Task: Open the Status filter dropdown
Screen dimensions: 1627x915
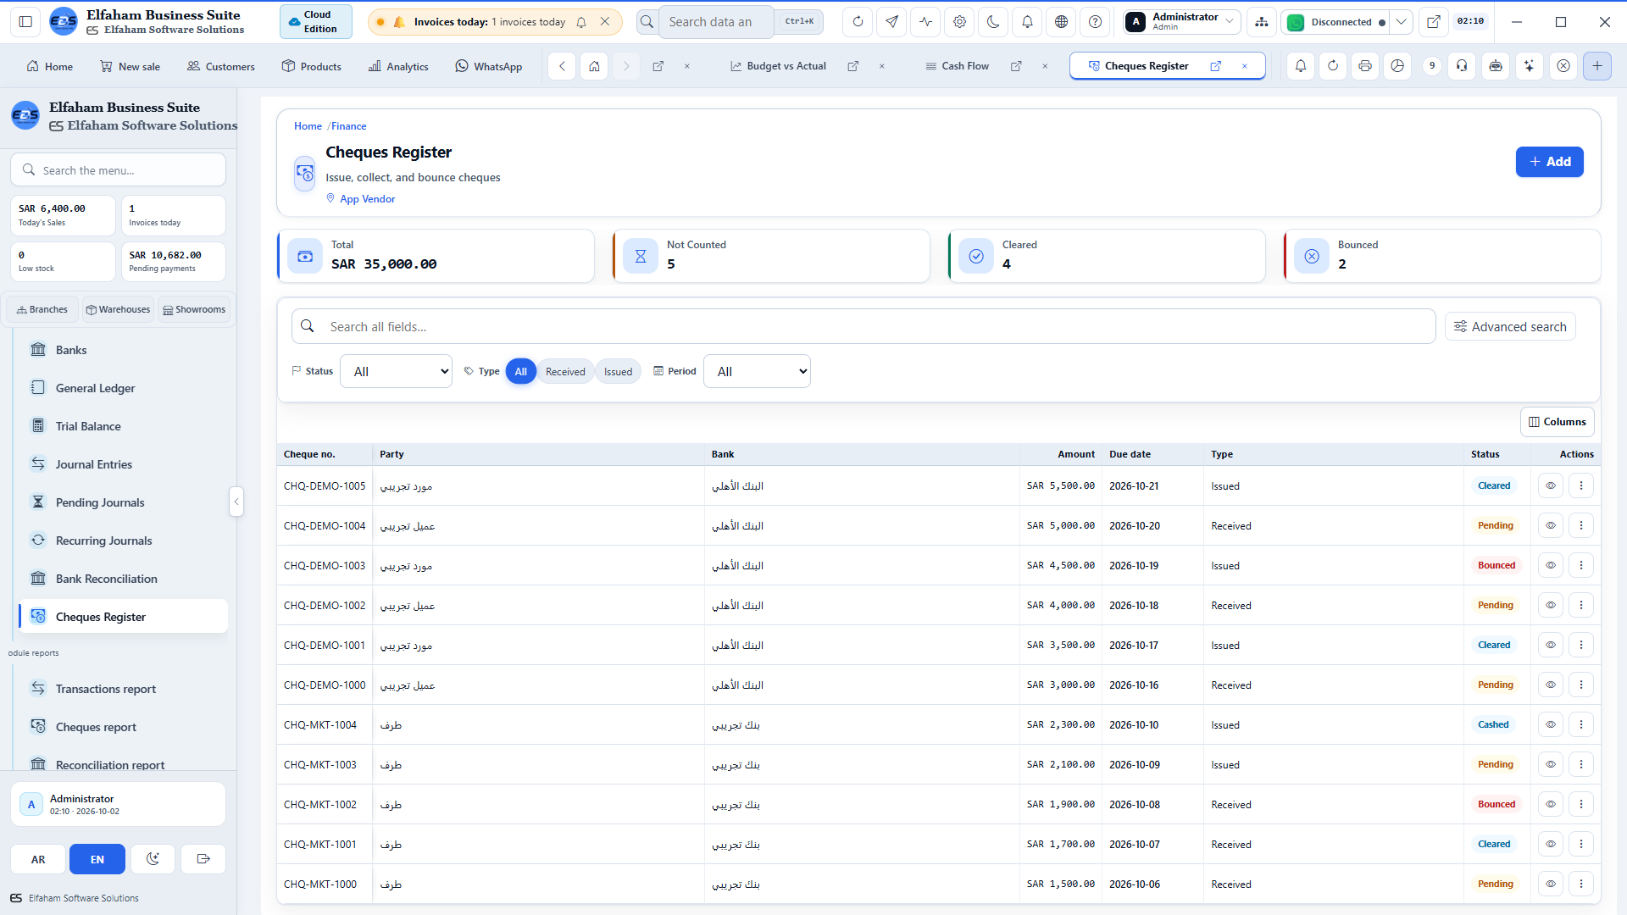Action: pos(396,372)
